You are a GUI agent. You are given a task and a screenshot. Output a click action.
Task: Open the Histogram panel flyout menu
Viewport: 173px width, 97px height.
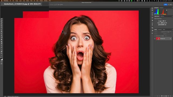point(172,8)
